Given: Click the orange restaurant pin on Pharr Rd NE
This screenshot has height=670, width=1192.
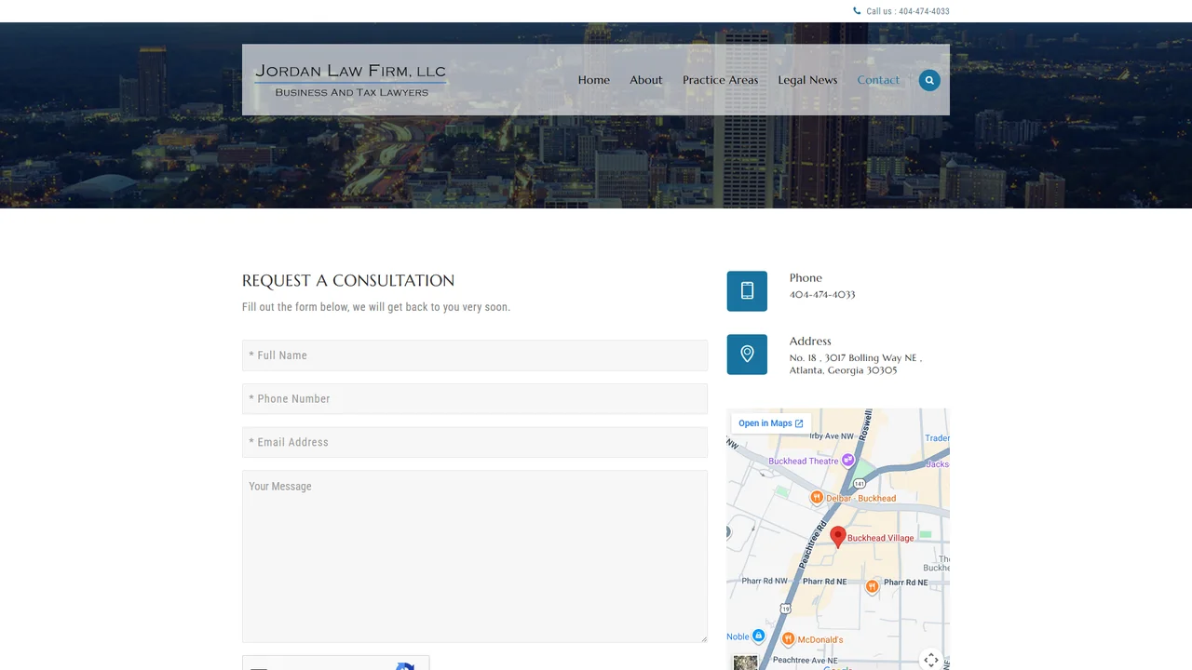Looking at the screenshot, I should [872, 586].
